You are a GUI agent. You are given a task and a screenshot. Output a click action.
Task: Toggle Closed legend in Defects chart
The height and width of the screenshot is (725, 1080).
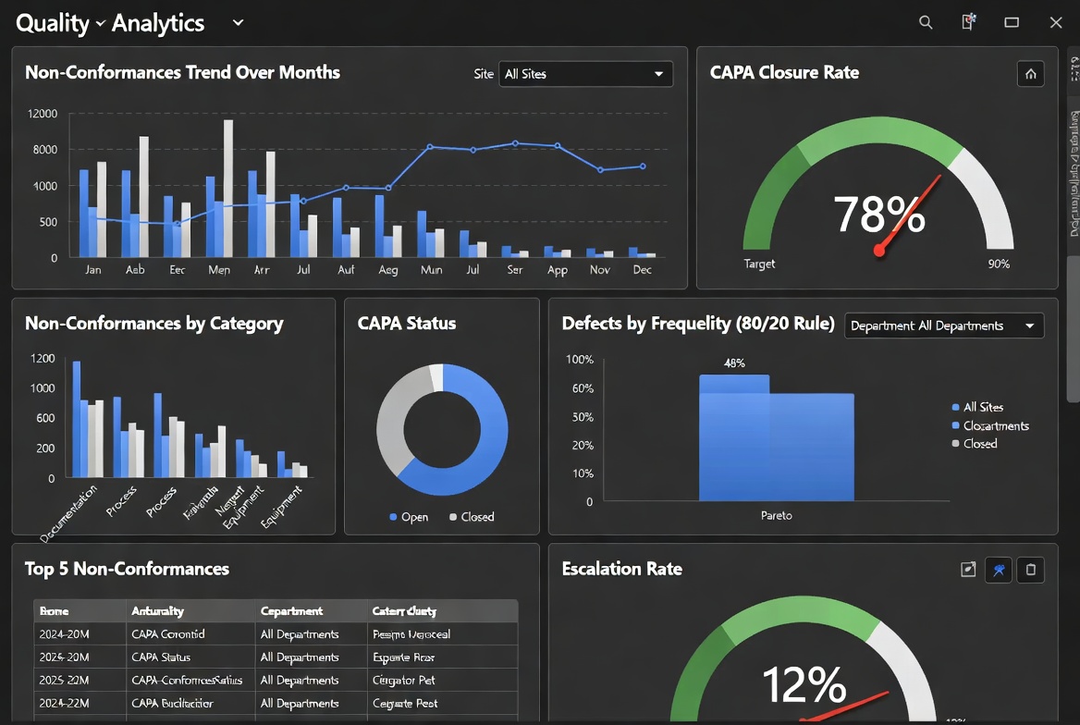point(974,444)
